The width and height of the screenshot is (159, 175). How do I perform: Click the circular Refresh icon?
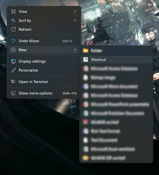[x=13, y=29]
